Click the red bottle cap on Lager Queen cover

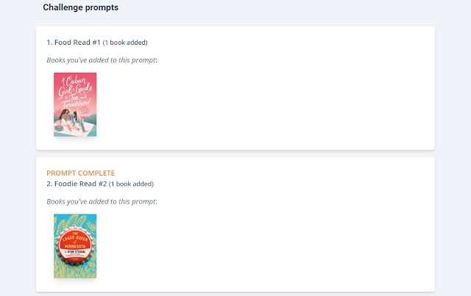click(x=75, y=246)
